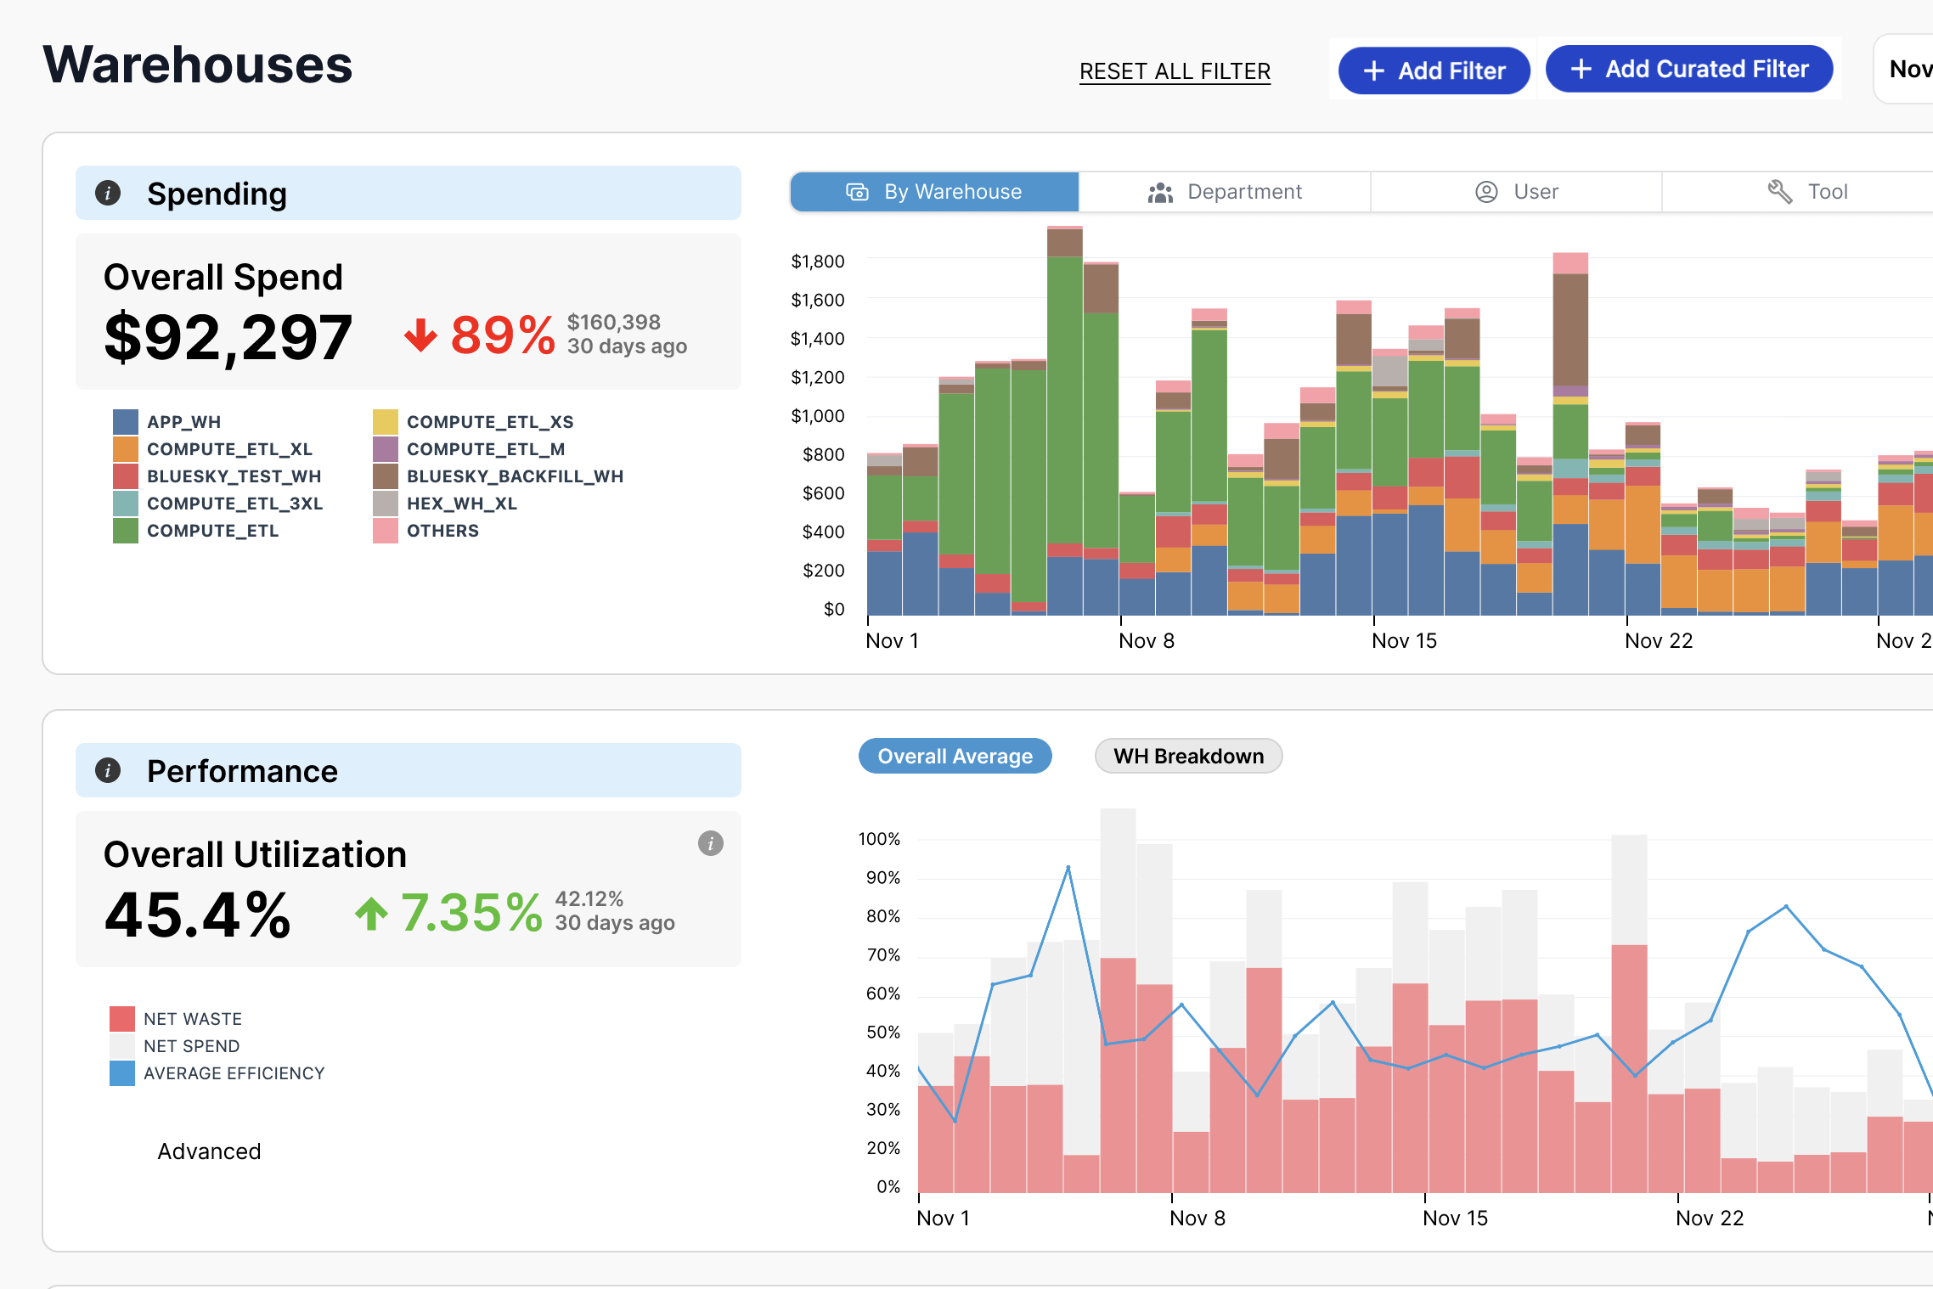Open the Add Curated Filter menu
Screen dimensions: 1933x1289
(x=1688, y=70)
